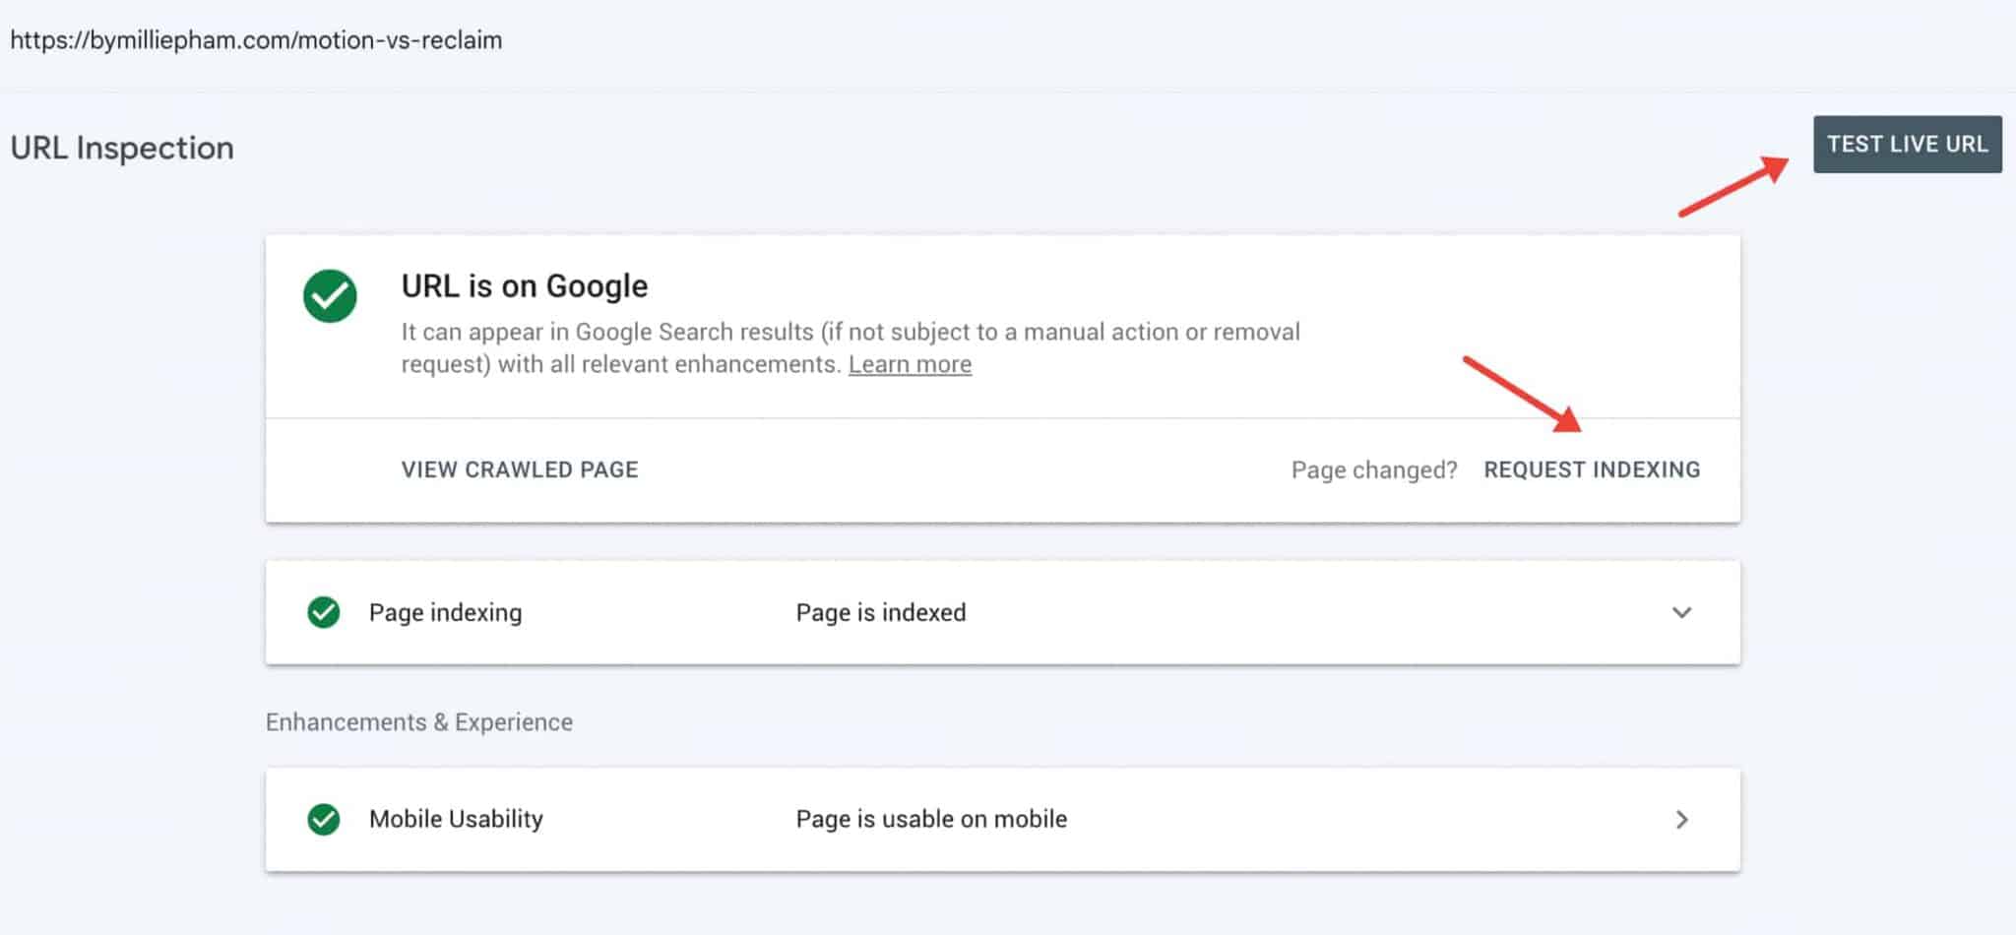Expand the Page indexing details chevron
Viewport: 2016px width, 935px height.
tap(1680, 612)
